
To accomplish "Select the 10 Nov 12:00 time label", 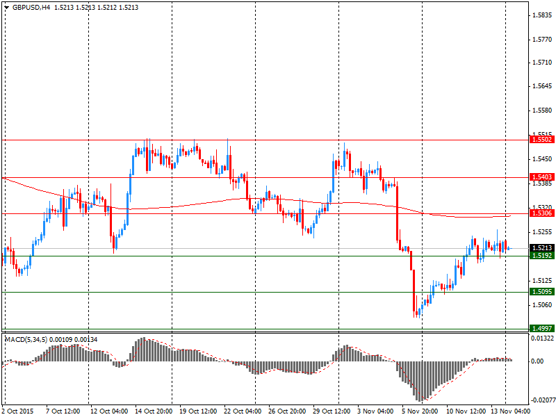I will 466,411.
